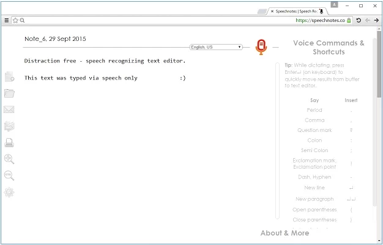Click the About & More heading
The height and width of the screenshot is (245, 383).
[285, 233]
